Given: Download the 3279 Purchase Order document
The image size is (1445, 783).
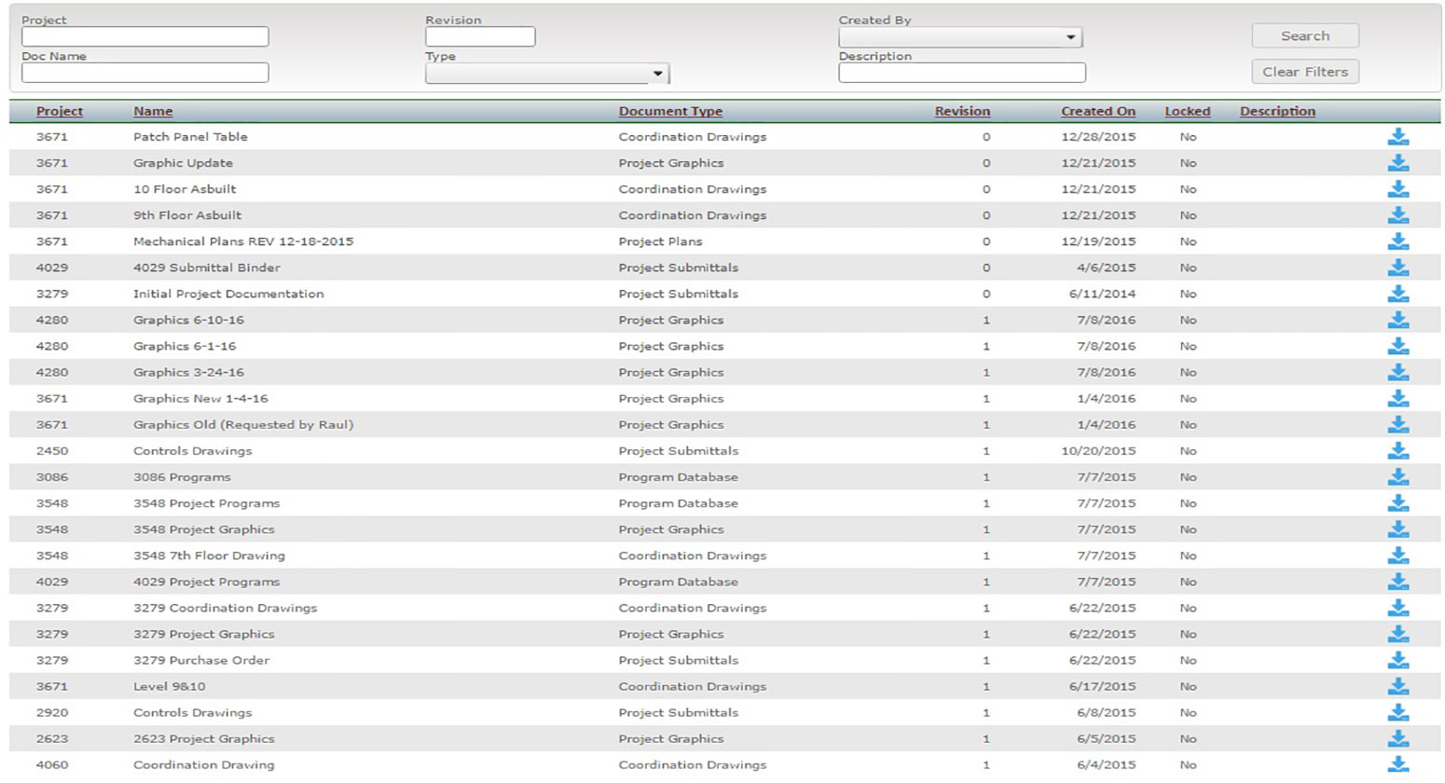Looking at the screenshot, I should point(1397,660).
